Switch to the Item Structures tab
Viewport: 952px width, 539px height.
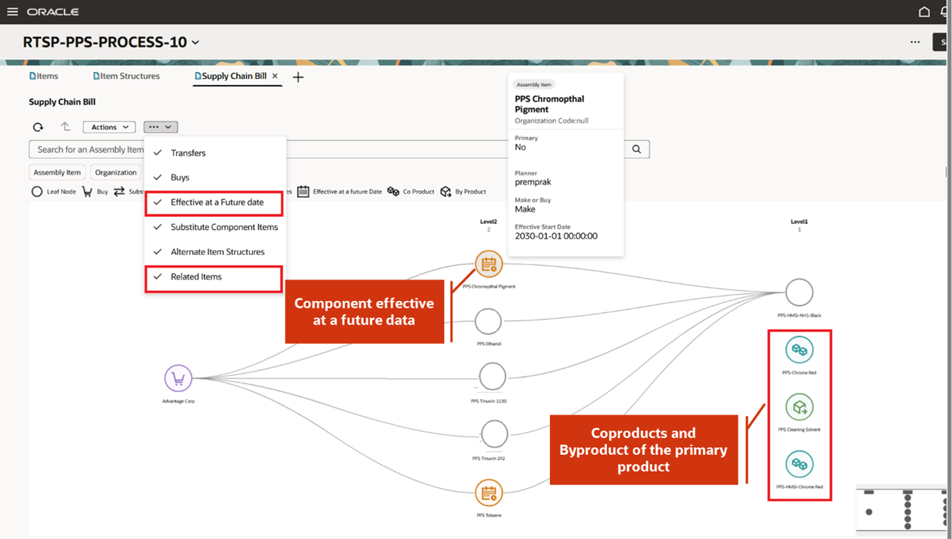[x=127, y=76]
